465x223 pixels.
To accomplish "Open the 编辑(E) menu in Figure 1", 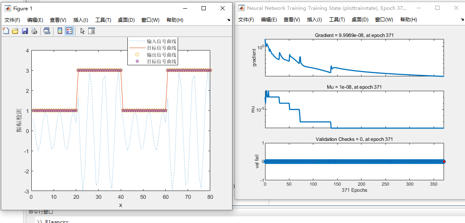I will [x=35, y=20].
